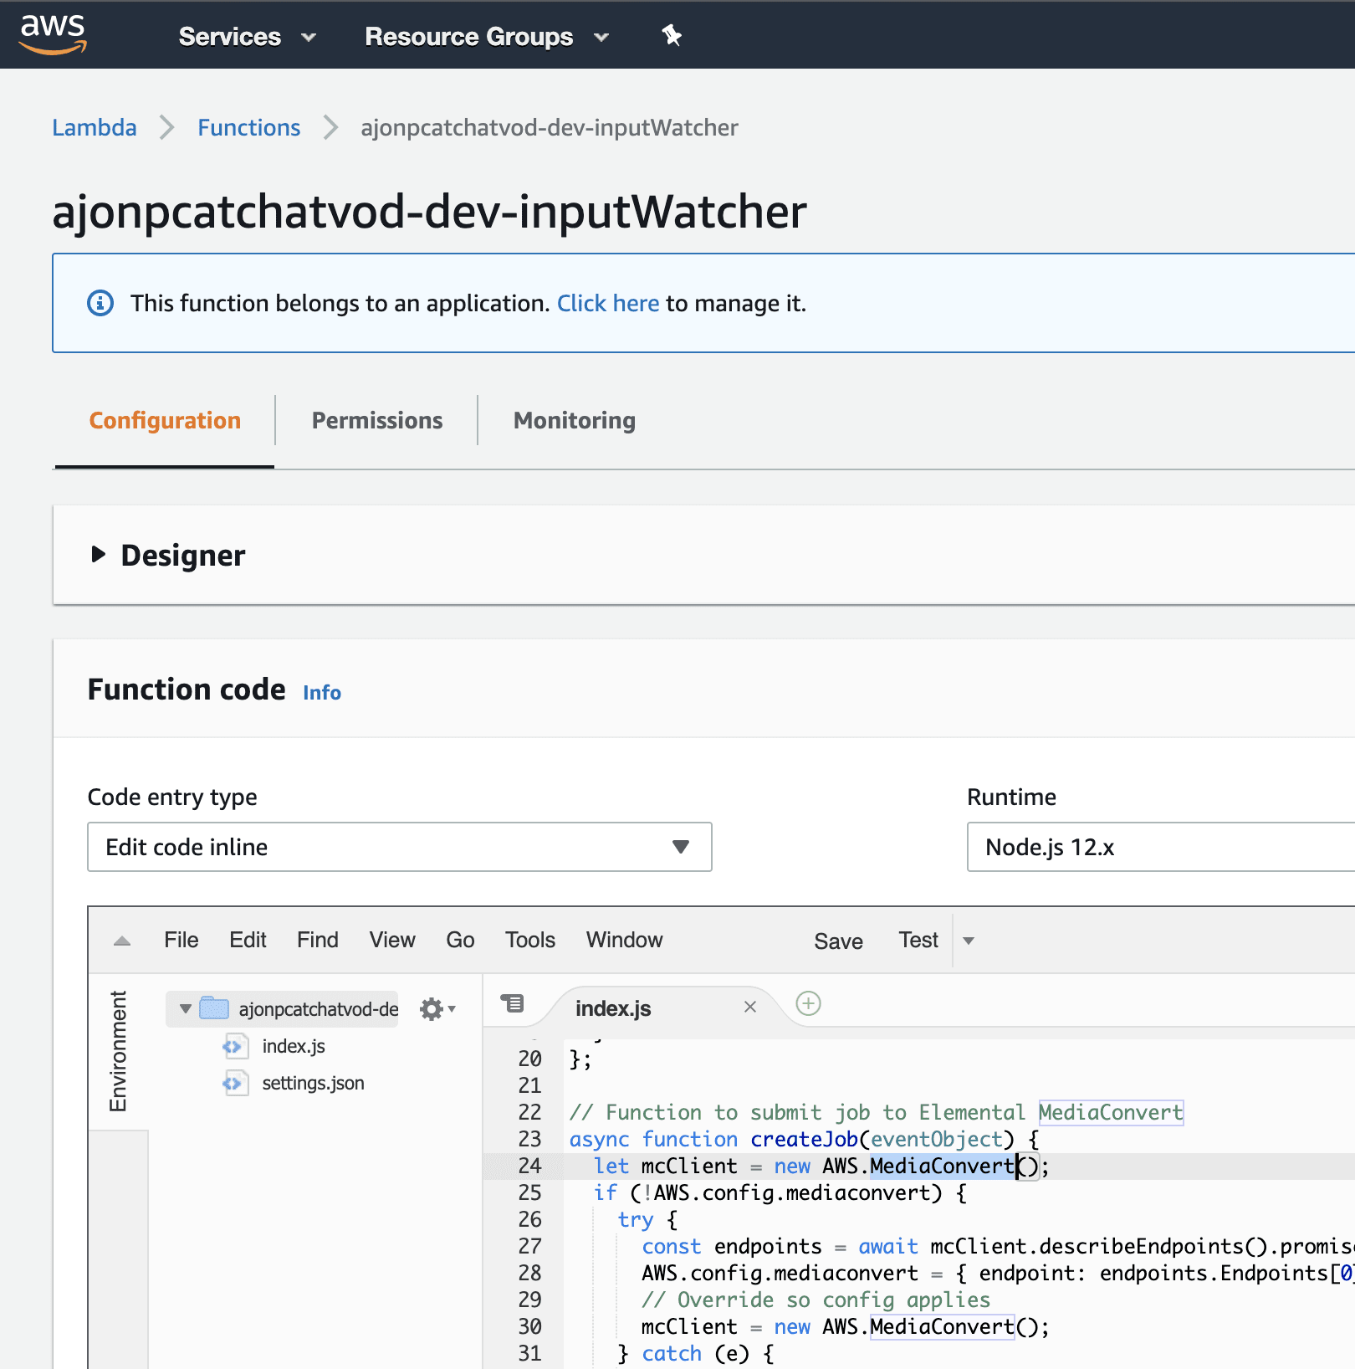Expand the Designer section
The image size is (1355, 1369).
[99, 554]
